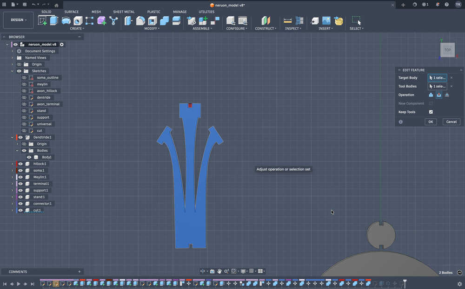This screenshot has height=289, width=465.
Task: Select the Revolve tool
Action: (x=66, y=21)
